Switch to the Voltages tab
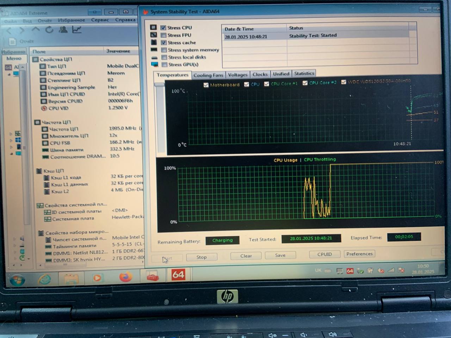451x338 pixels. [x=238, y=75]
